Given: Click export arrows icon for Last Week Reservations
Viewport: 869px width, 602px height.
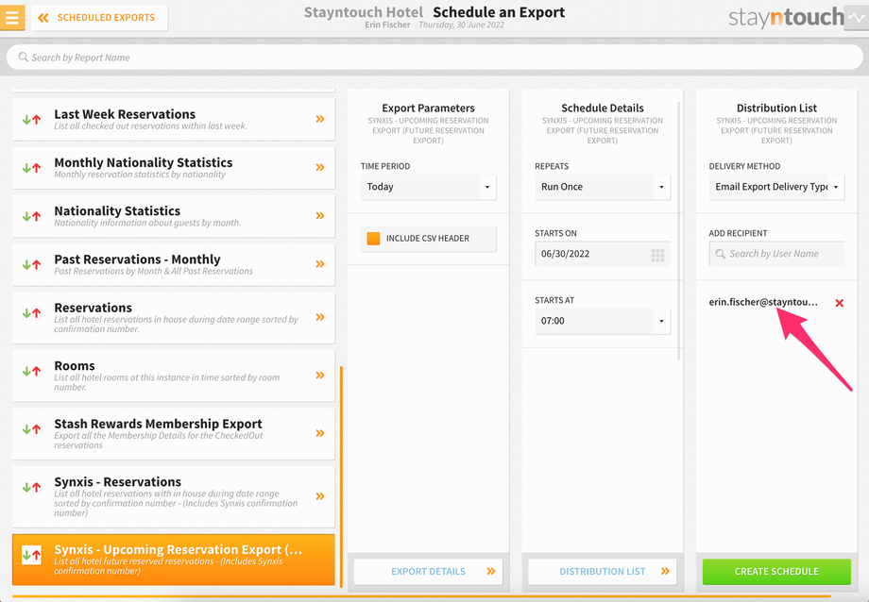Looking at the screenshot, I should pyautogui.click(x=31, y=119).
